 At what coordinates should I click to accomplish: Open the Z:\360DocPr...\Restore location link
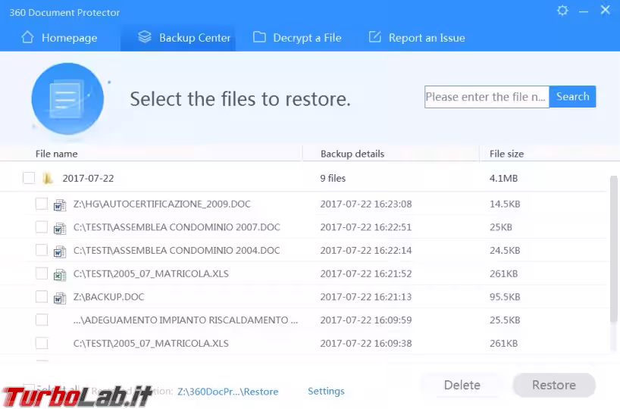(227, 392)
